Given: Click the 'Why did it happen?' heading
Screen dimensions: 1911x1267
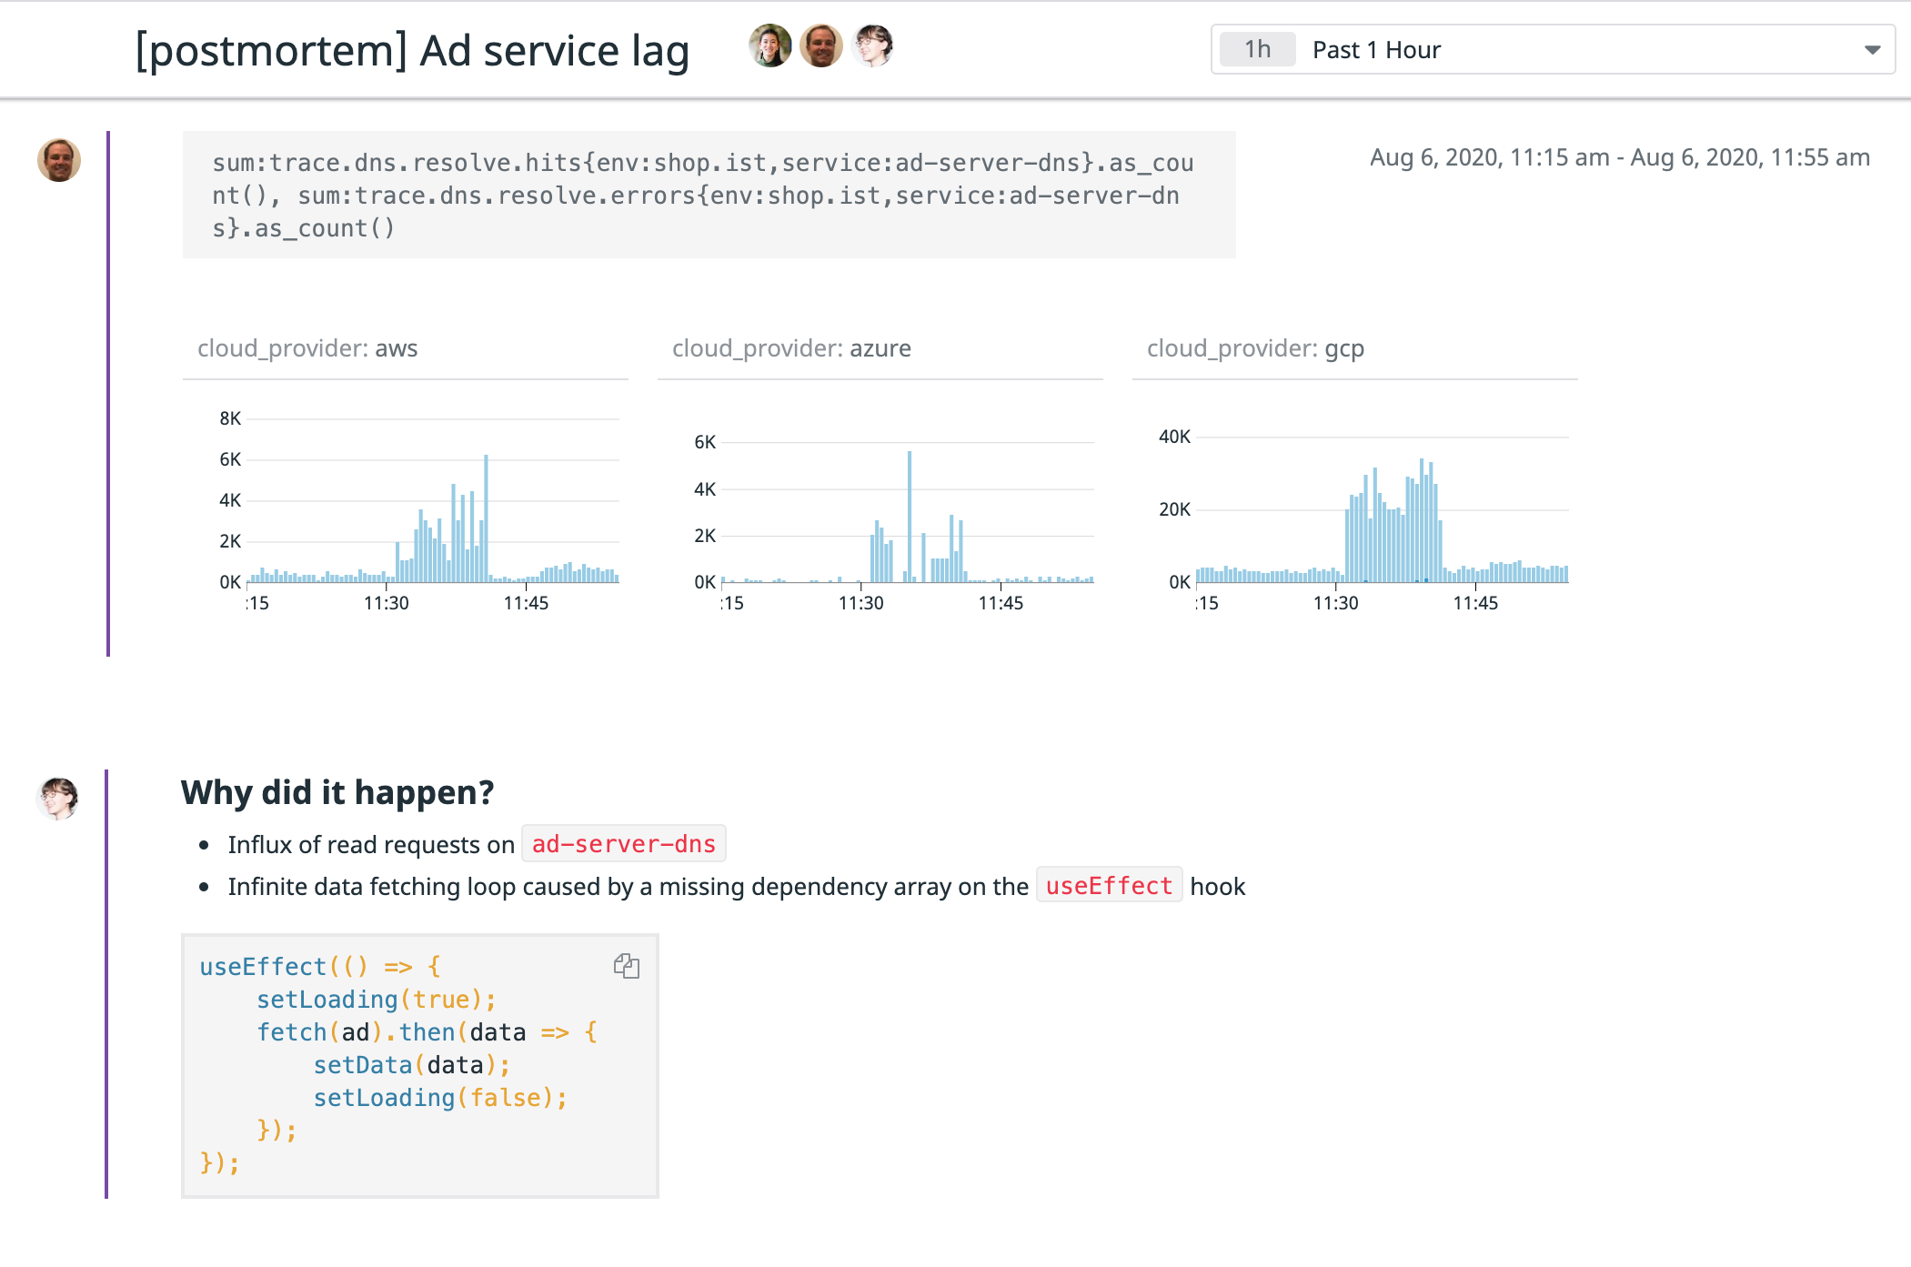Looking at the screenshot, I should coord(337,792).
